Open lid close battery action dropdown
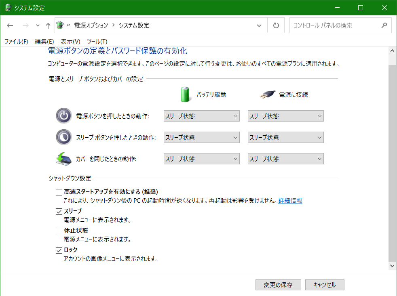This screenshot has width=397, height=296. pos(202,159)
